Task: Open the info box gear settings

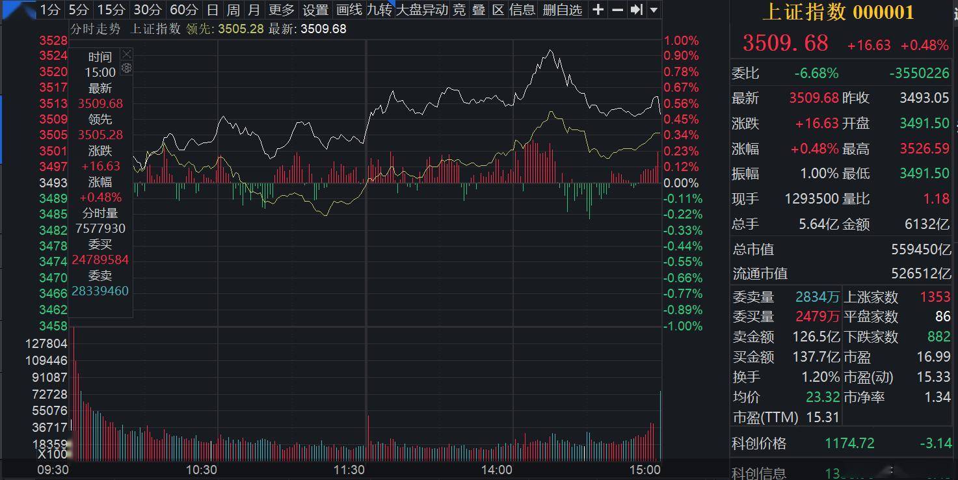Action: tap(127, 68)
